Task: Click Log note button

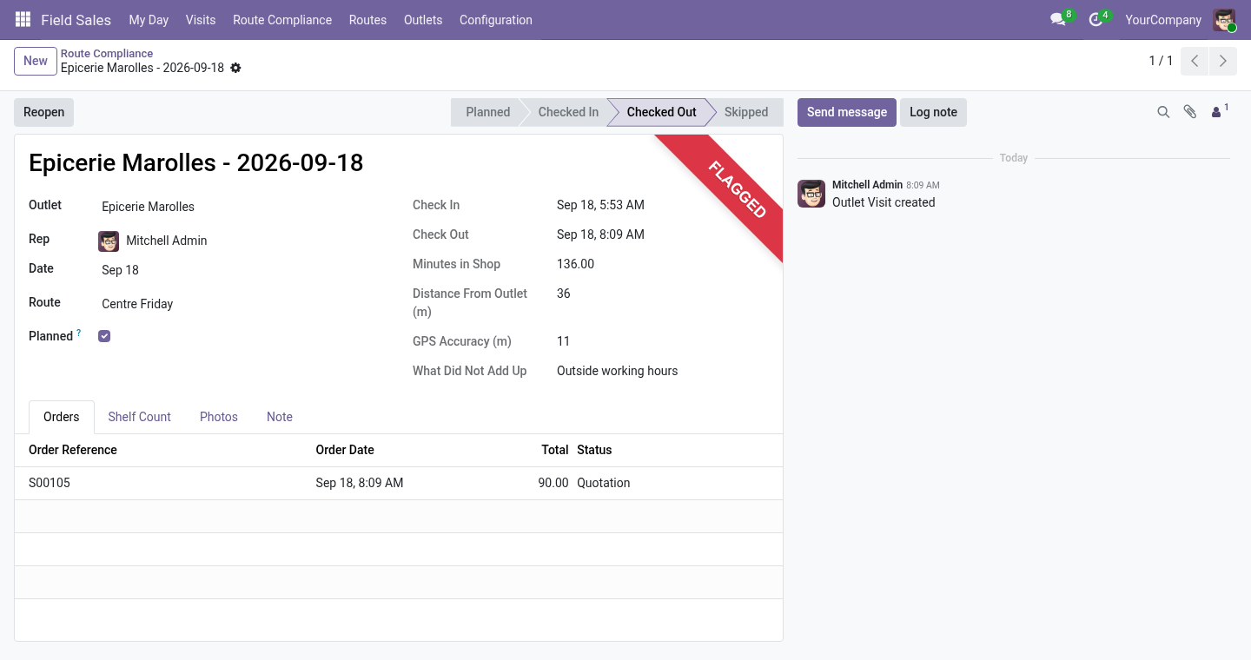Action: tap(933, 112)
